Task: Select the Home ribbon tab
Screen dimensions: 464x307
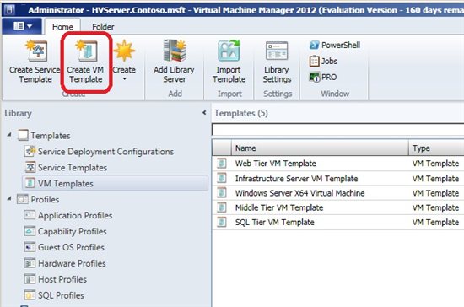Action: coord(62,27)
